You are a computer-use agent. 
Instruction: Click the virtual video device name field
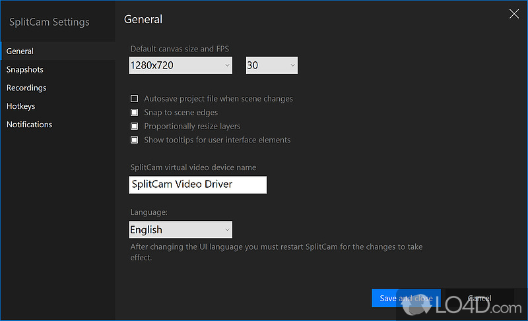[x=197, y=185]
